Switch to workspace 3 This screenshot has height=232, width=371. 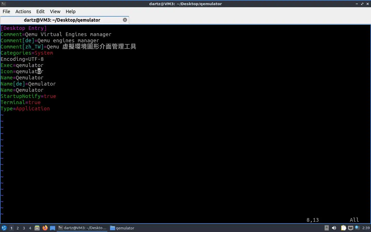coord(24,228)
